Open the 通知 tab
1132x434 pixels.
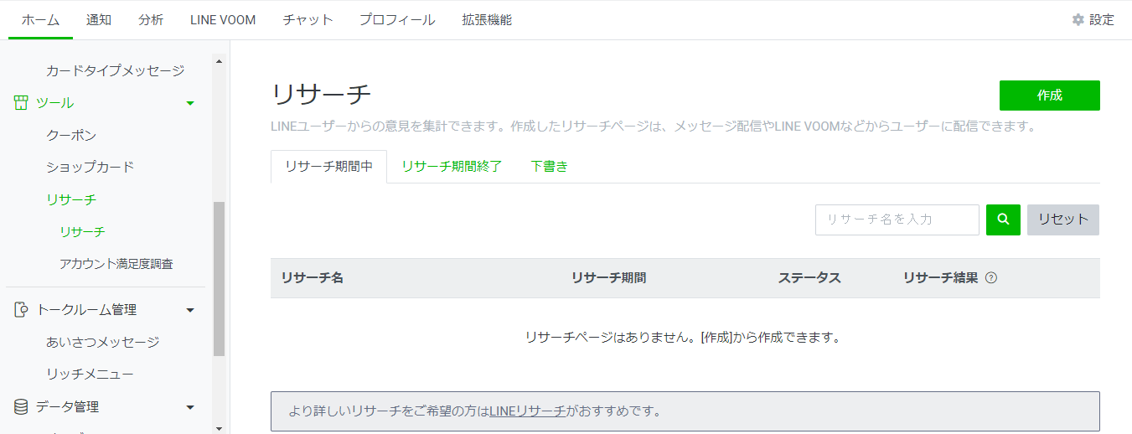[99, 20]
